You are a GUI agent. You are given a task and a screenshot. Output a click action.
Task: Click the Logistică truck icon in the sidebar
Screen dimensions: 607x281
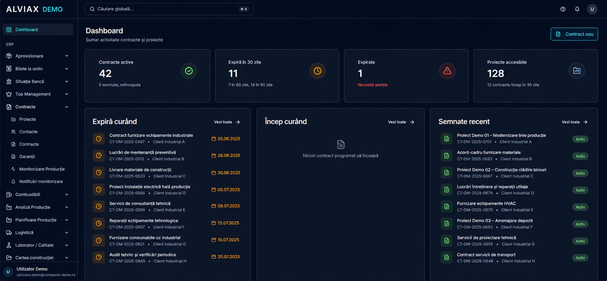(9, 233)
